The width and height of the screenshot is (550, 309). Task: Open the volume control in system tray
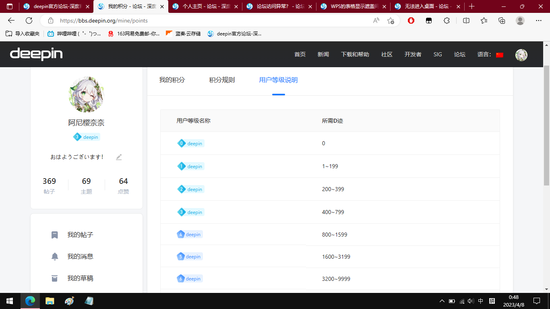471,301
